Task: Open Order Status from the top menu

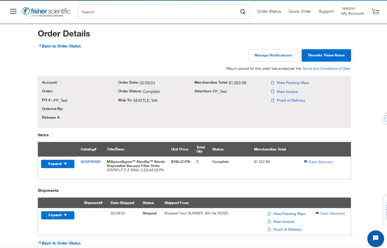Action: pyautogui.click(x=269, y=11)
